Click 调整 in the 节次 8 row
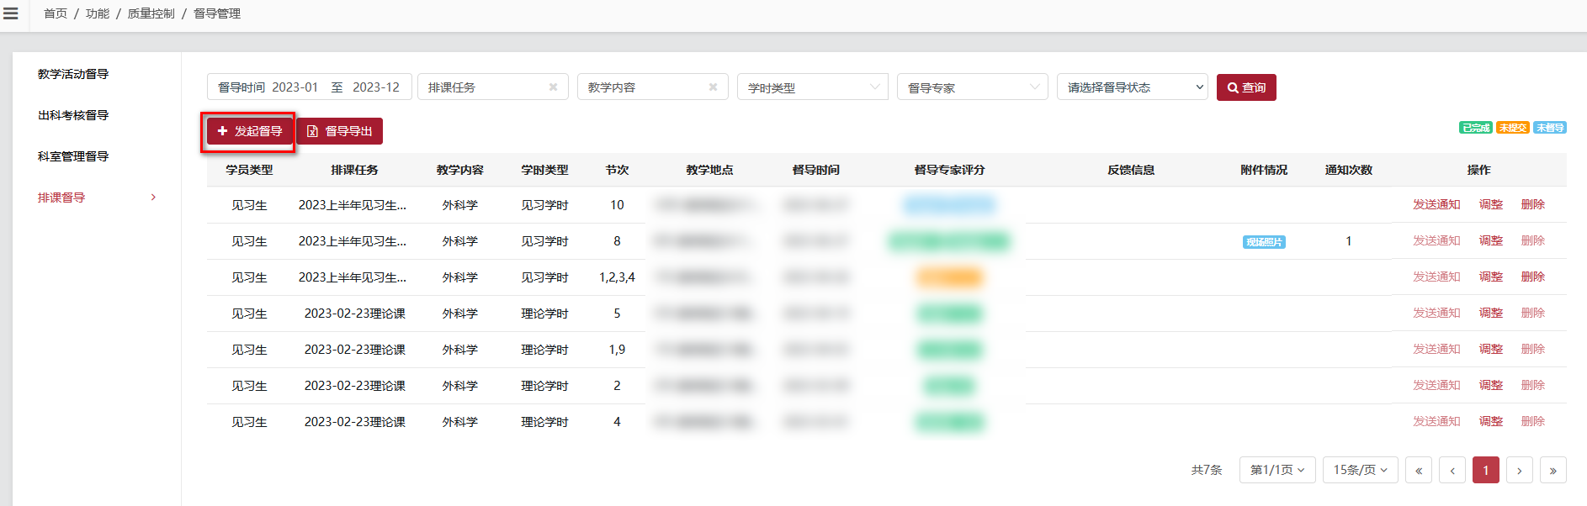Viewport: 1587px width, 506px height. (1491, 240)
